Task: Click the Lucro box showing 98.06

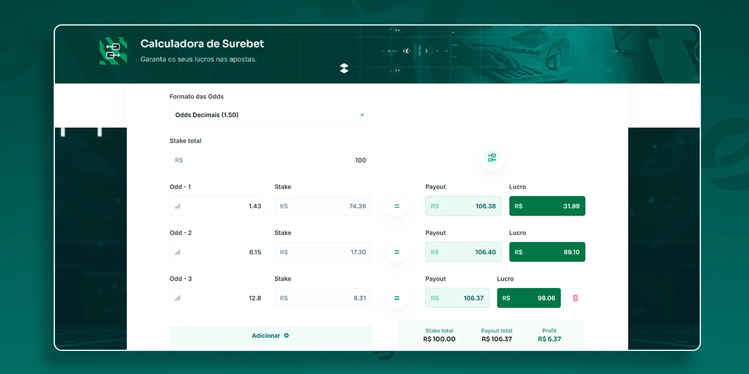Action: point(529,298)
